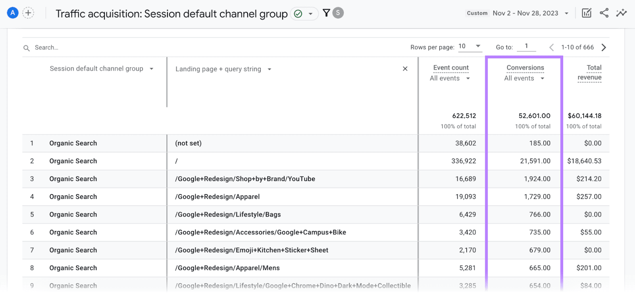The width and height of the screenshot is (635, 293).
Task: Click the blue 'A' segment avatar
Action: click(x=13, y=13)
